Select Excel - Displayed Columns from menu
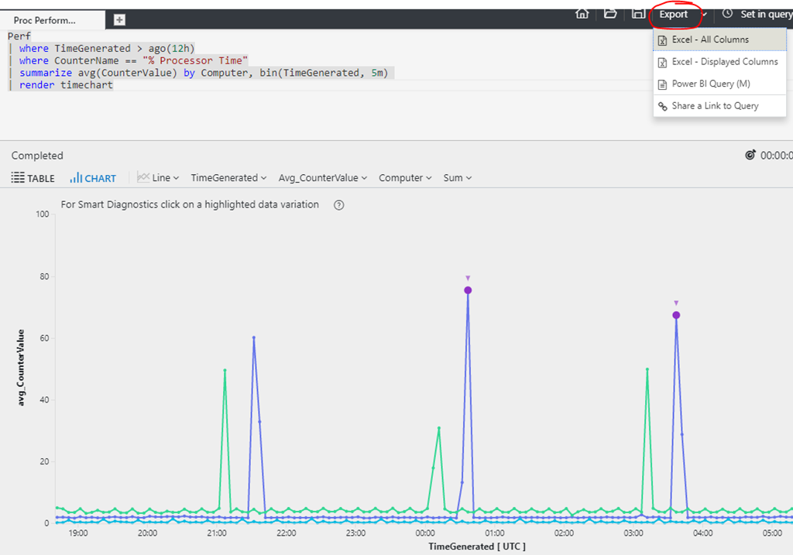Image resolution: width=793 pixels, height=555 pixels. (724, 62)
